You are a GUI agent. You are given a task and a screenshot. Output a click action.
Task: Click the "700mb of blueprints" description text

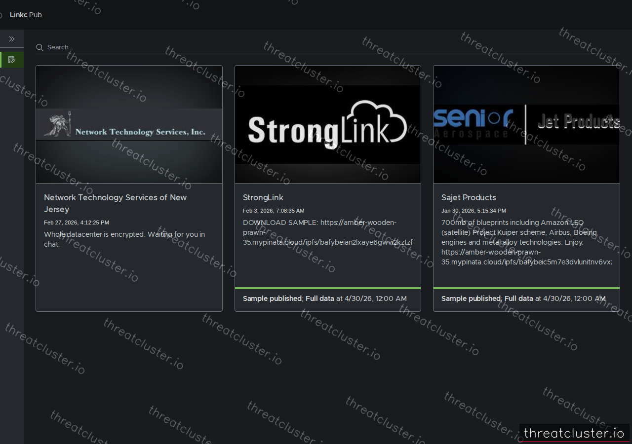click(527, 242)
